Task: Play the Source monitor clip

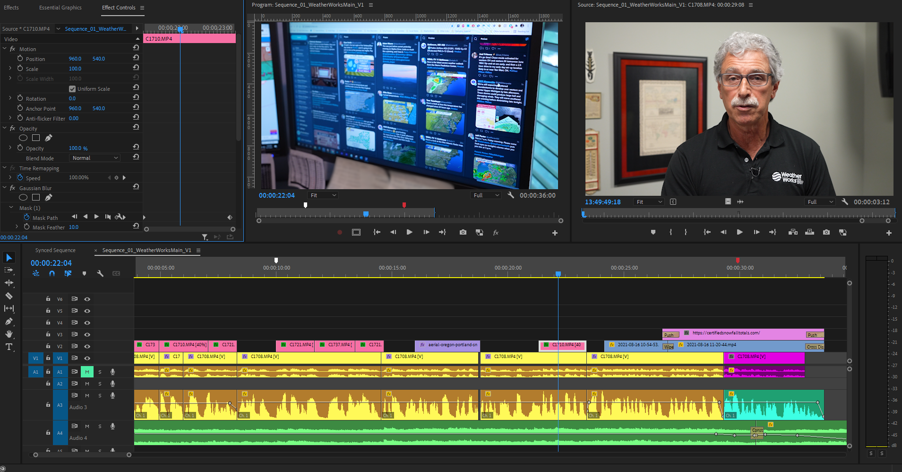Action: 739,232
